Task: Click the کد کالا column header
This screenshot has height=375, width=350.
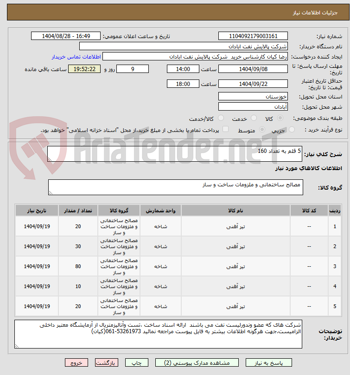Action: [309, 211]
